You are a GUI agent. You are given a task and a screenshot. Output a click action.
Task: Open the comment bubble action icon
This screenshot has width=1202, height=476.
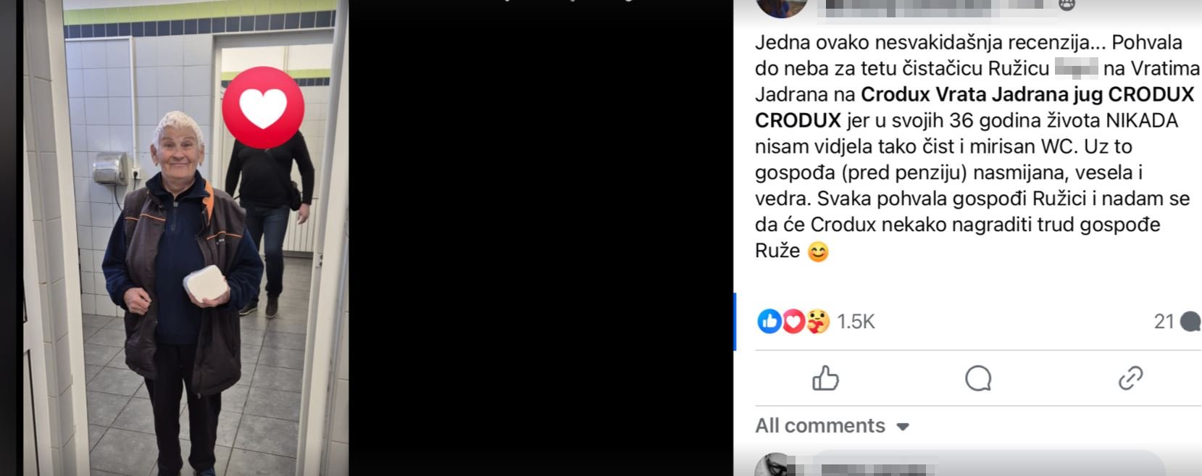pos(978,377)
